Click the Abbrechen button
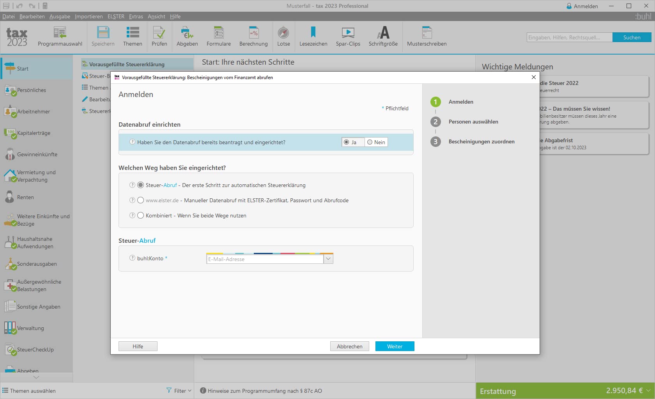 (349, 346)
